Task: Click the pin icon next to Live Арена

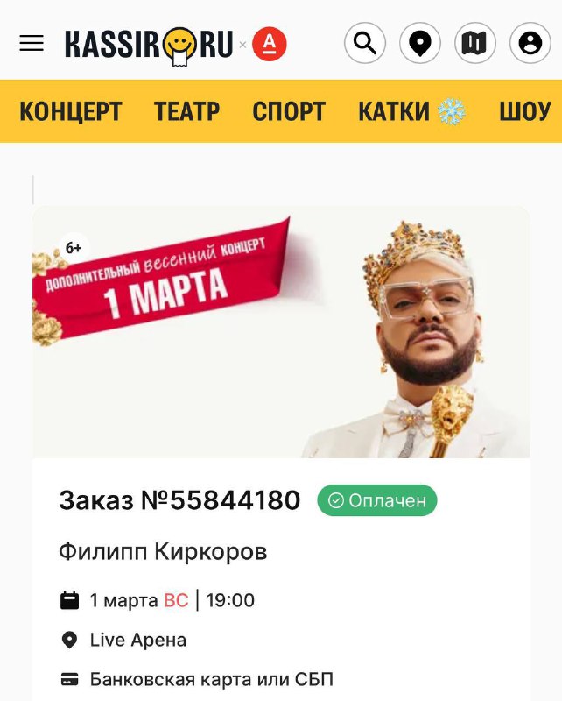Action: [x=69, y=640]
